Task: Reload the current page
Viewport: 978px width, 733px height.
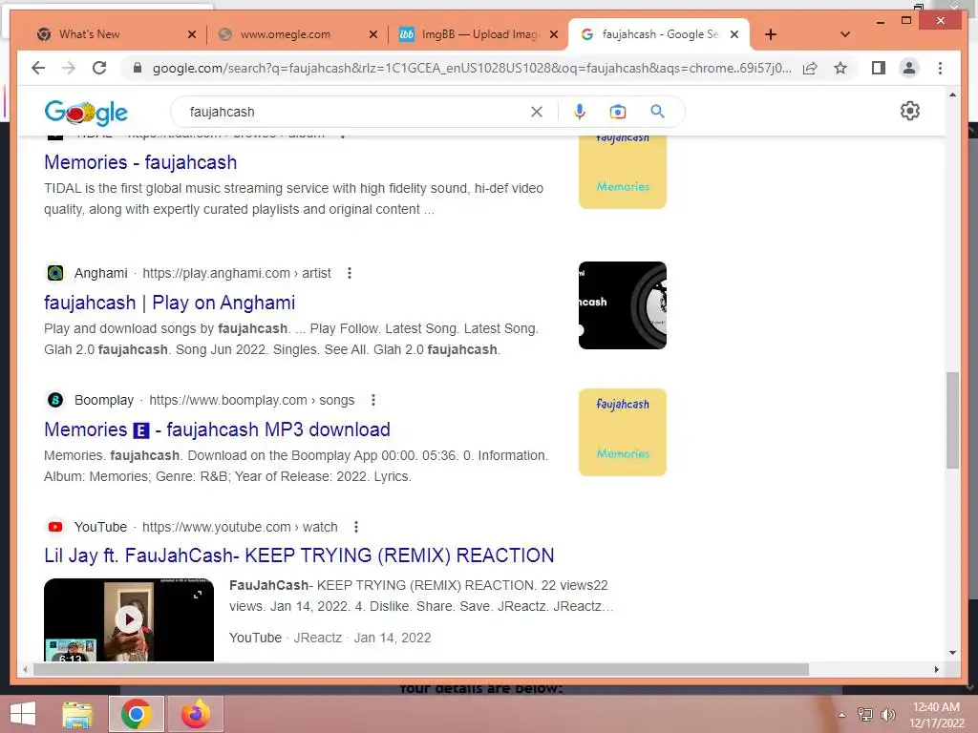Action: click(x=99, y=68)
